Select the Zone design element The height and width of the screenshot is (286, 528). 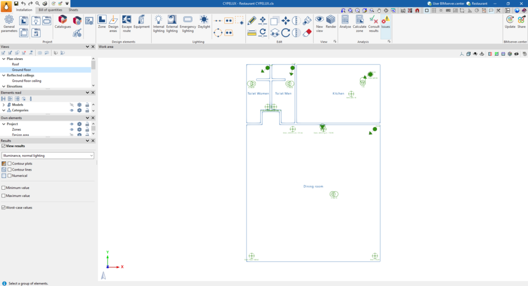coord(102,23)
